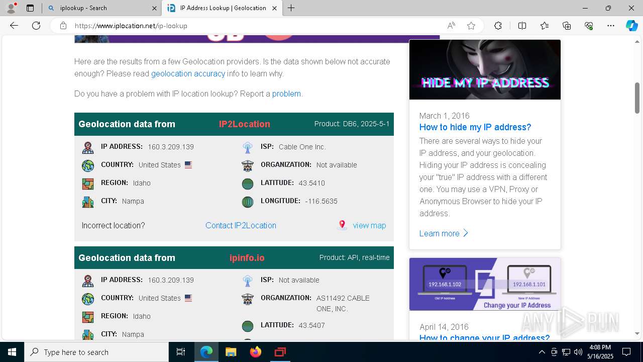The image size is (643, 362).
Task: Select the latitude value 43.5407
Action: pyautogui.click(x=312, y=325)
